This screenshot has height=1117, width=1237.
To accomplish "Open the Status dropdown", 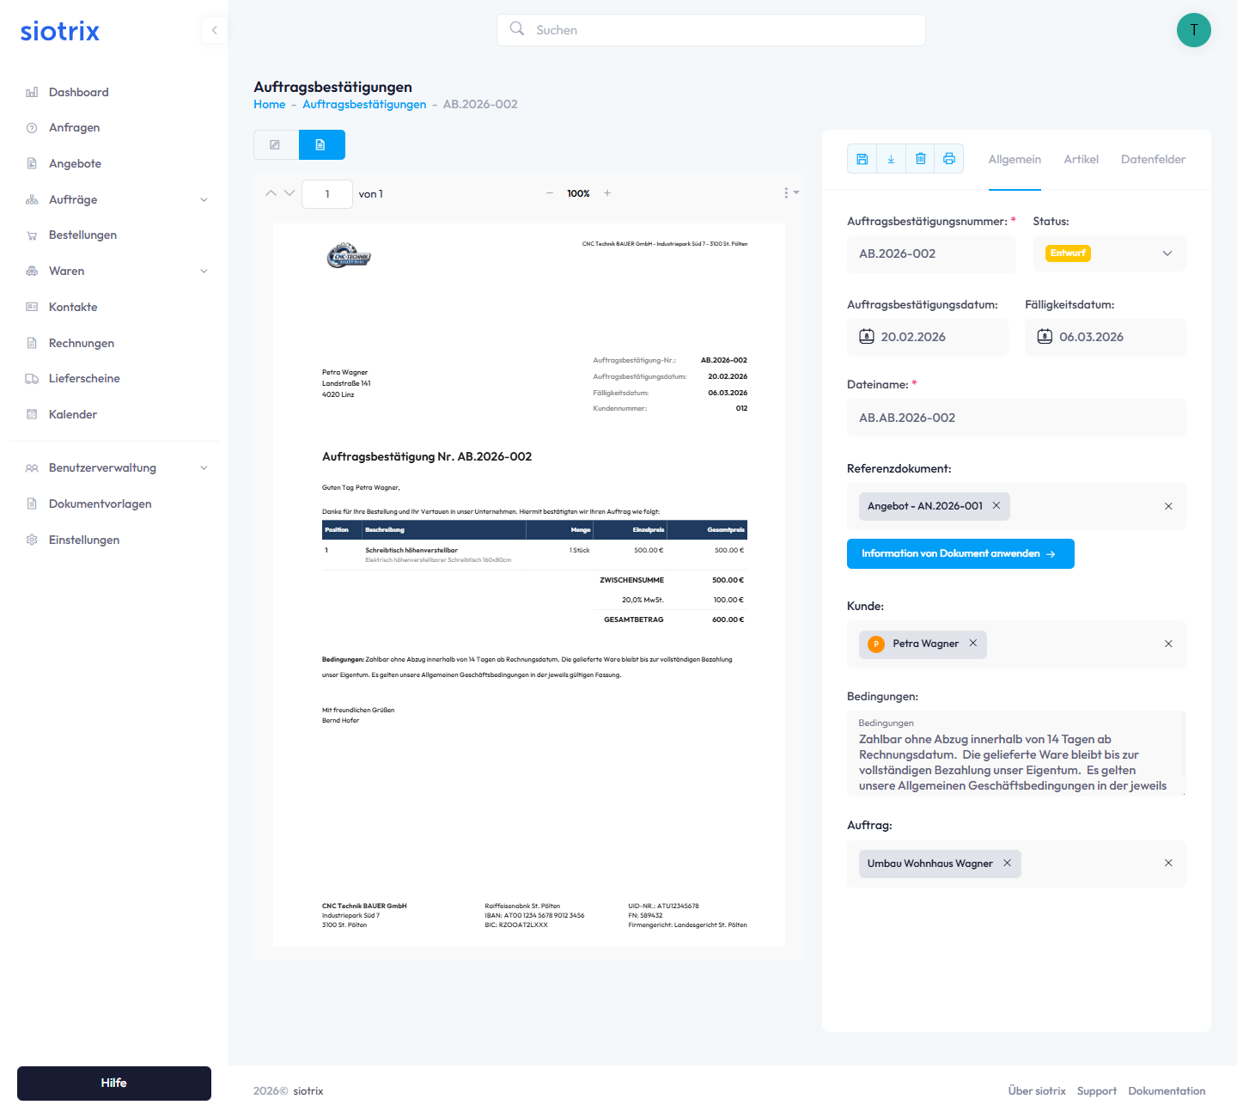I will tap(1109, 253).
